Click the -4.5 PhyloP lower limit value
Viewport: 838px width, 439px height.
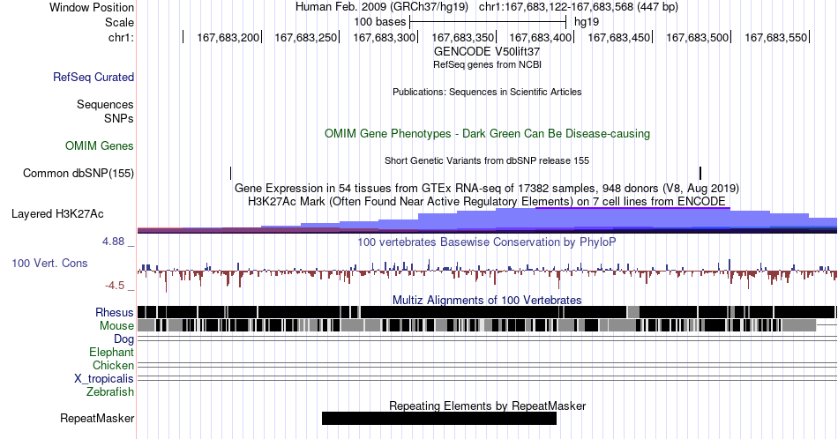coord(115,286)
